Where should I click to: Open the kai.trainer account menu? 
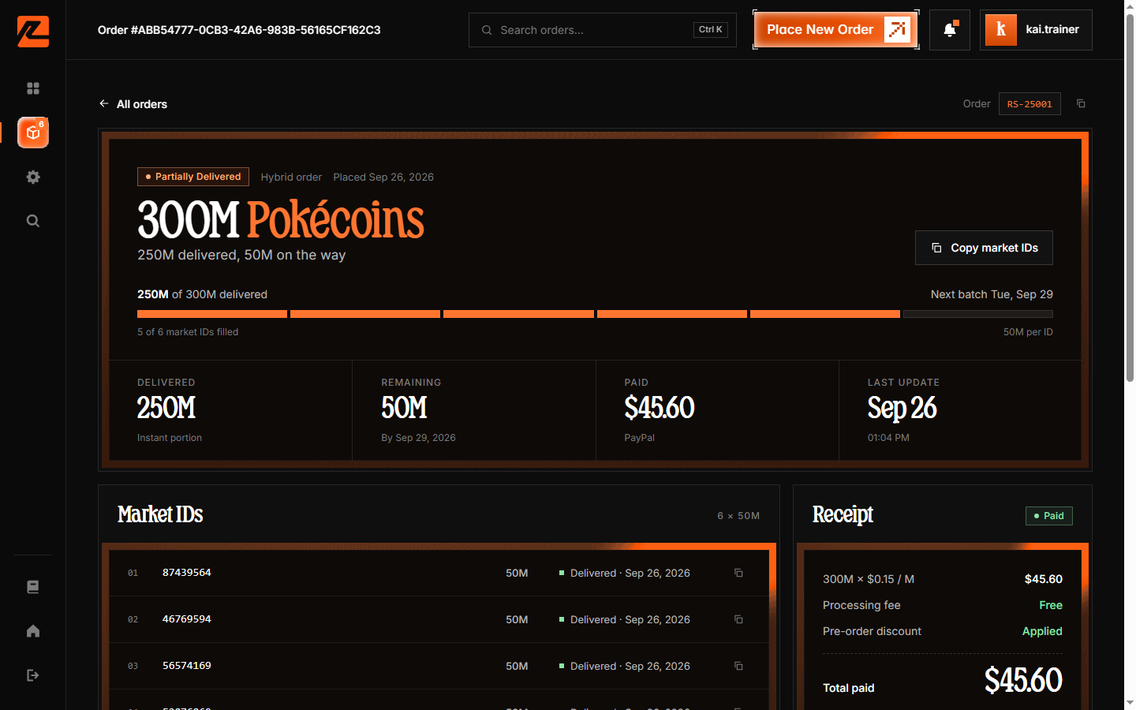(1036, 30)
